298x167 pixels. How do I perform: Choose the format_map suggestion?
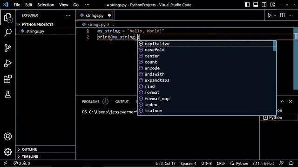(205, 99)
